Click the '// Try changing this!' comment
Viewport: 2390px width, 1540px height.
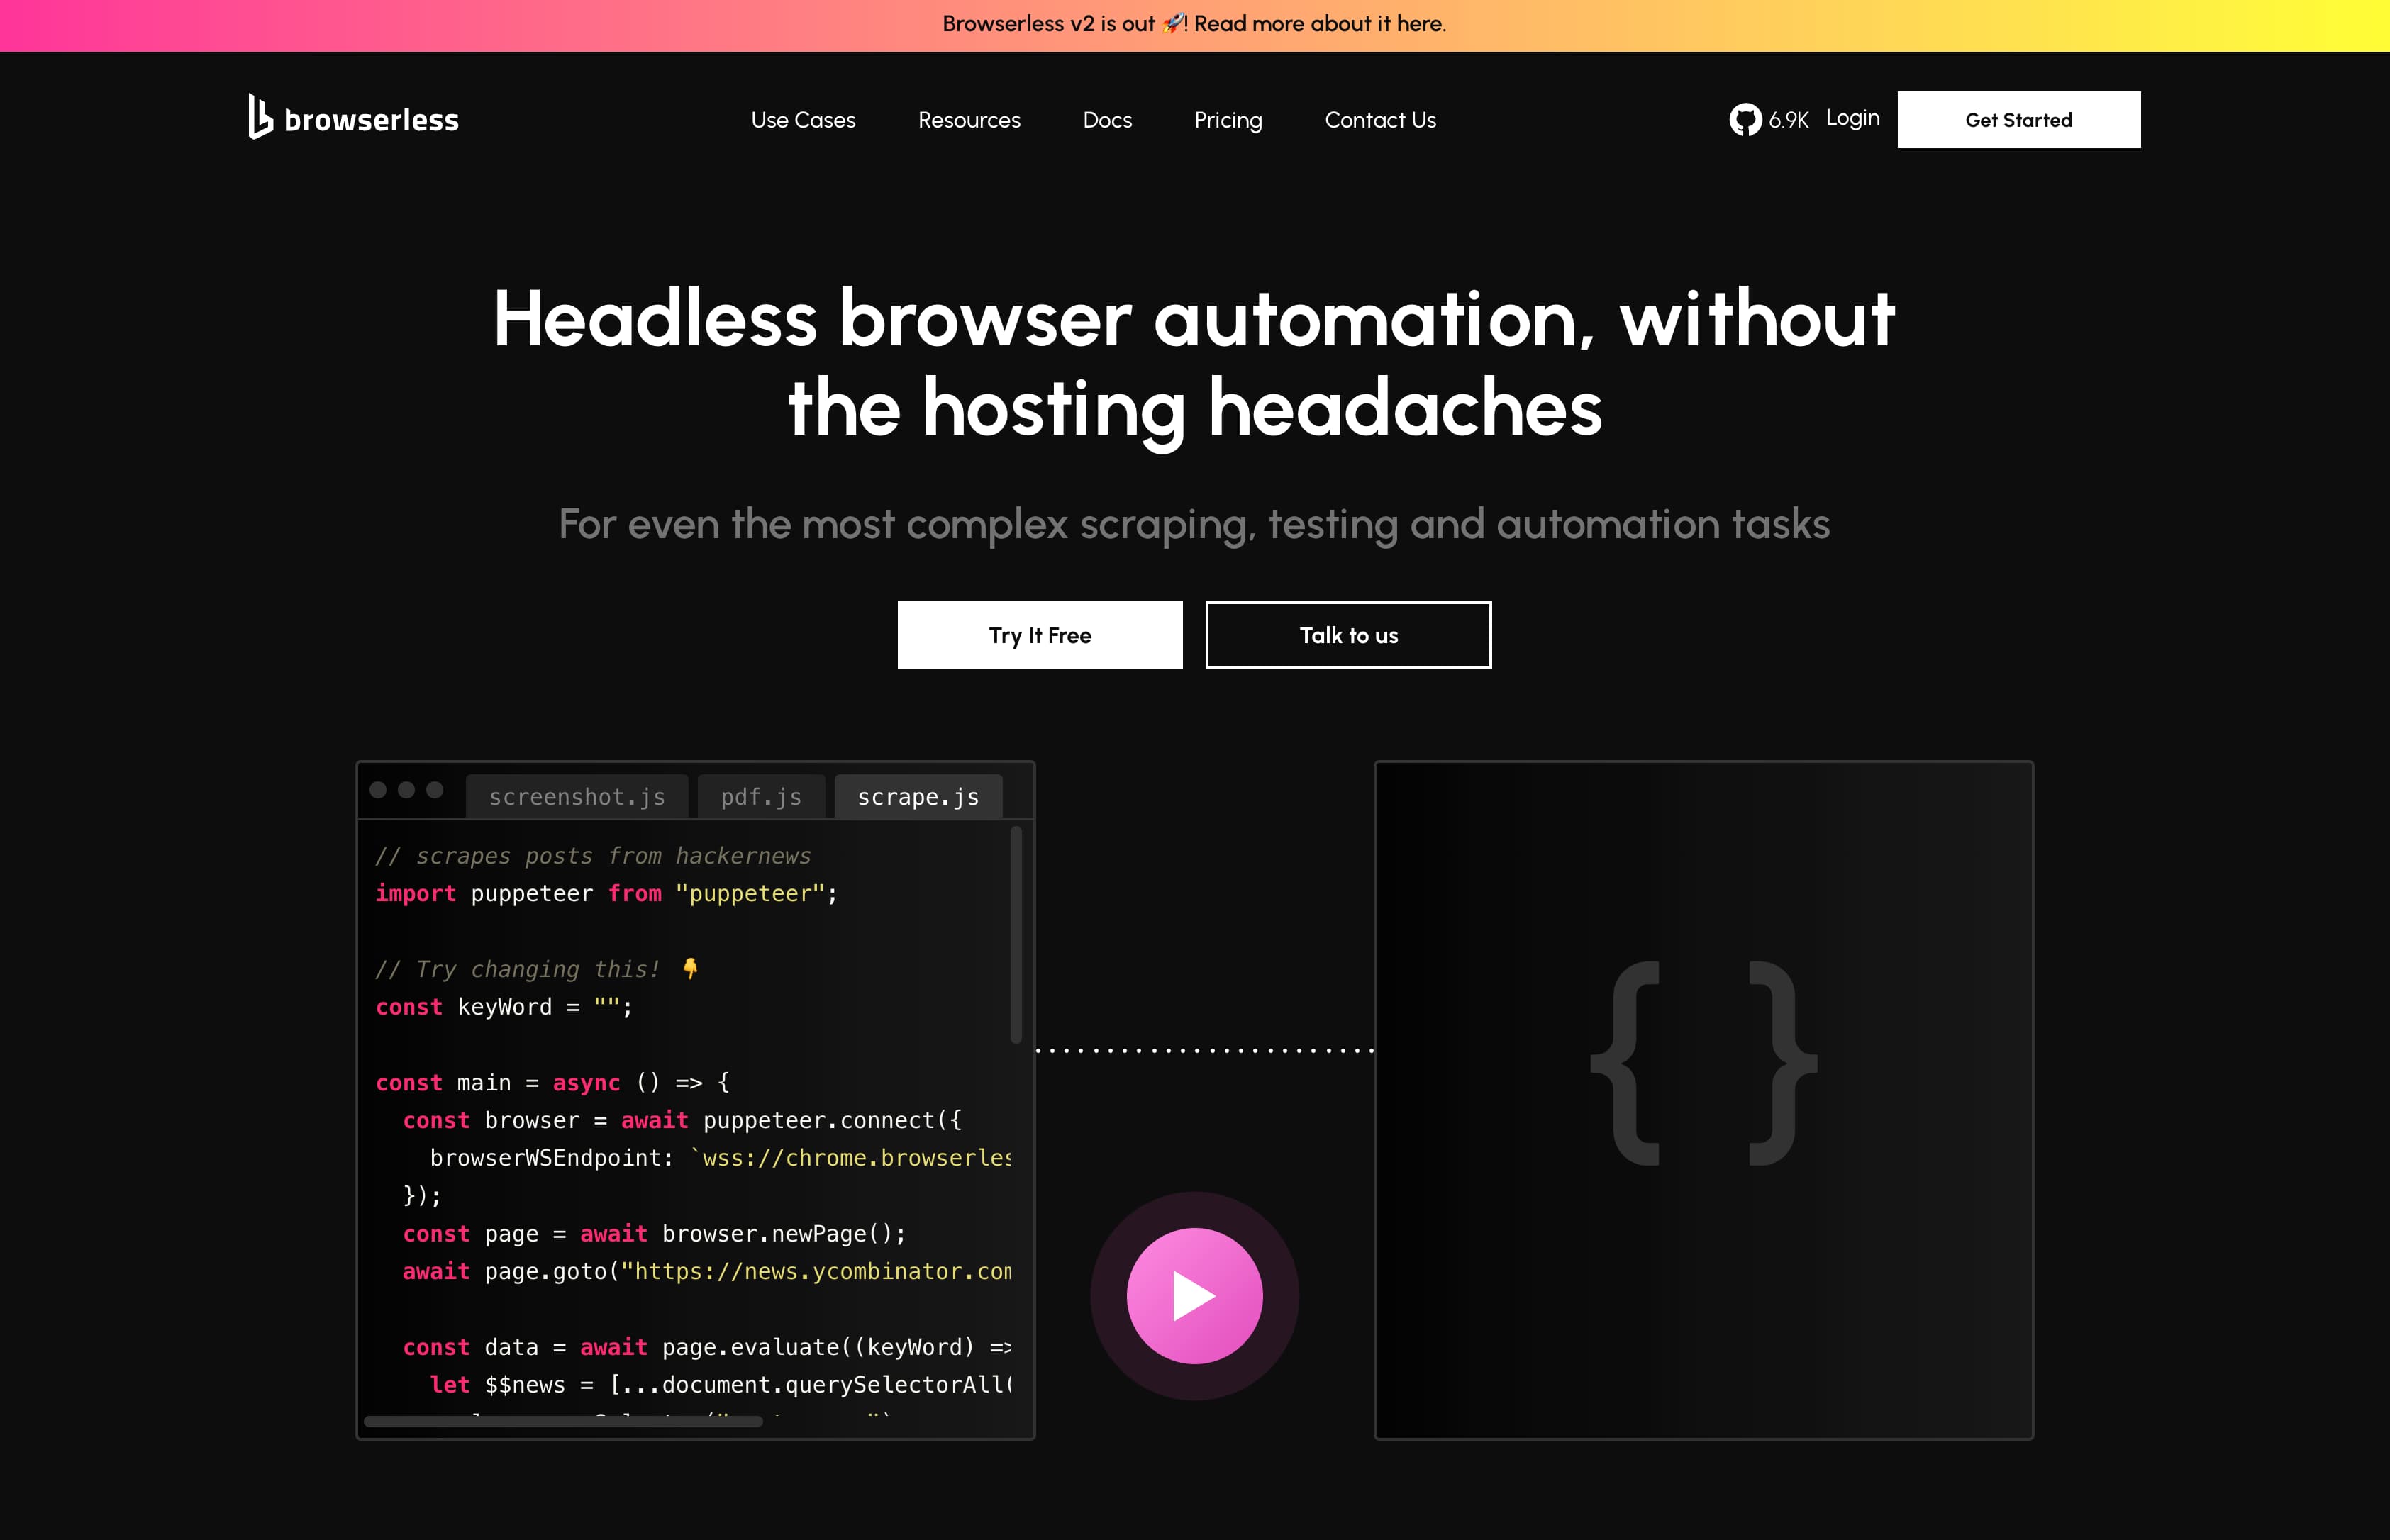coord(537,969)
